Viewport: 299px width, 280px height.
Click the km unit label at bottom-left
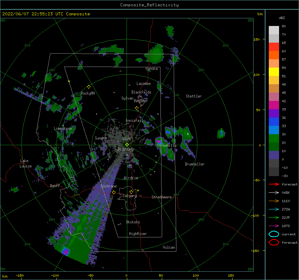5,276
